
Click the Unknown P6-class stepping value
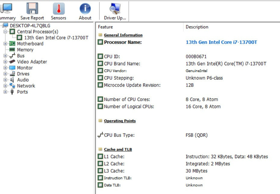[x=204, y=78]
